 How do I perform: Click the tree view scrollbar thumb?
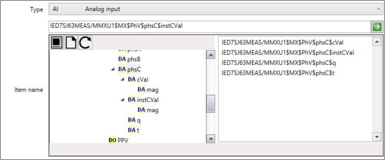tap(211, 104)
